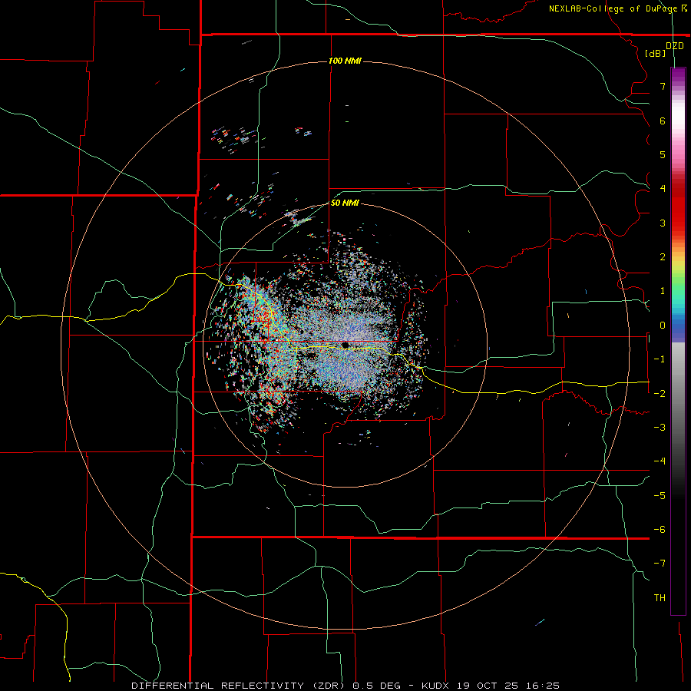Click the color scale value -1
The width and height of the screenshot is (691, 691).
pos(660,359)
